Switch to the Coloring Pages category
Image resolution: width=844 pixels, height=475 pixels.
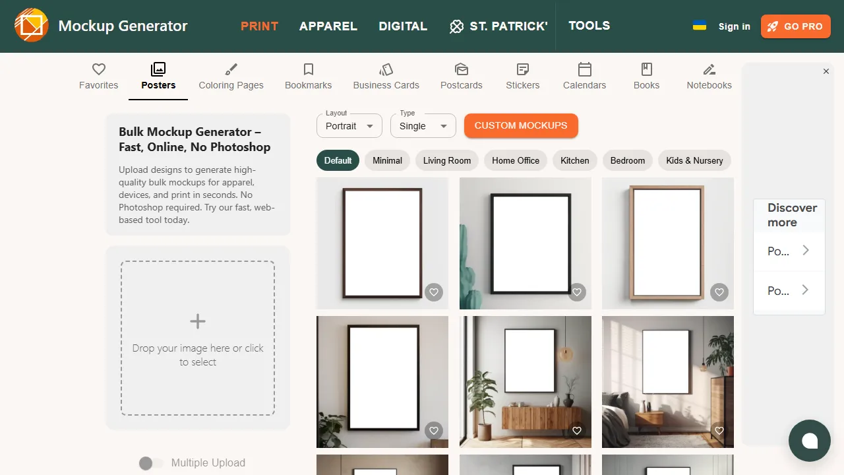tap(231, 75)
